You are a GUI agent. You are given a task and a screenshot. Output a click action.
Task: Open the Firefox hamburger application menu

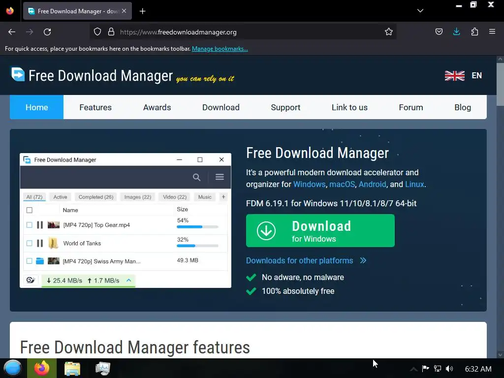pos(492,31)
